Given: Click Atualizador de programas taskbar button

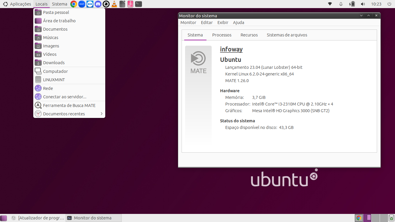Looking at the screenshot, I should 38,218.
